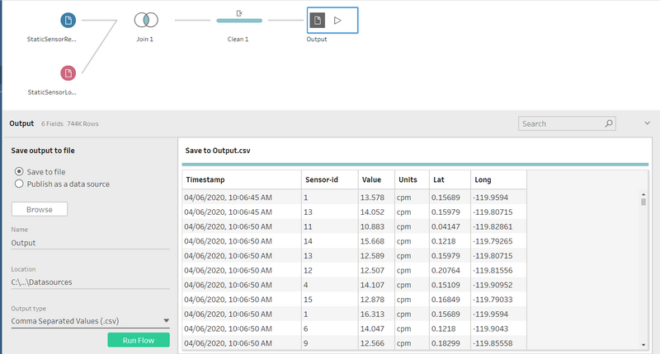The width and height of the screenshot is (660, 354).
Task: Select the Save to file radio button
Action: tap(19, 170)
